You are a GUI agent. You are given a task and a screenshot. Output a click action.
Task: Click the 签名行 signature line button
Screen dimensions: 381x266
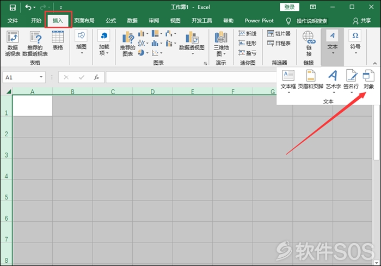click(351, 82)
